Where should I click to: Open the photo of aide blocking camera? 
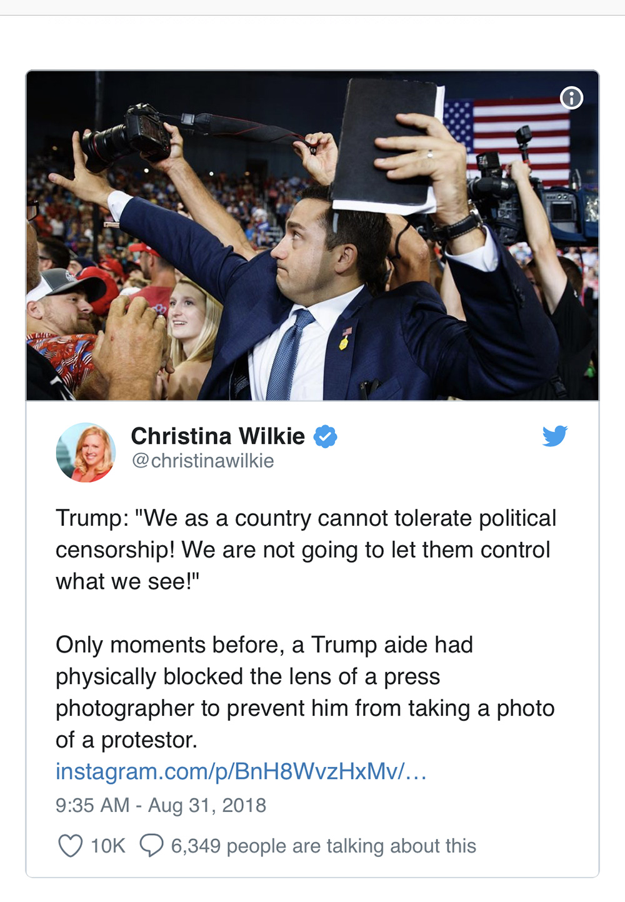pos(312,236)
